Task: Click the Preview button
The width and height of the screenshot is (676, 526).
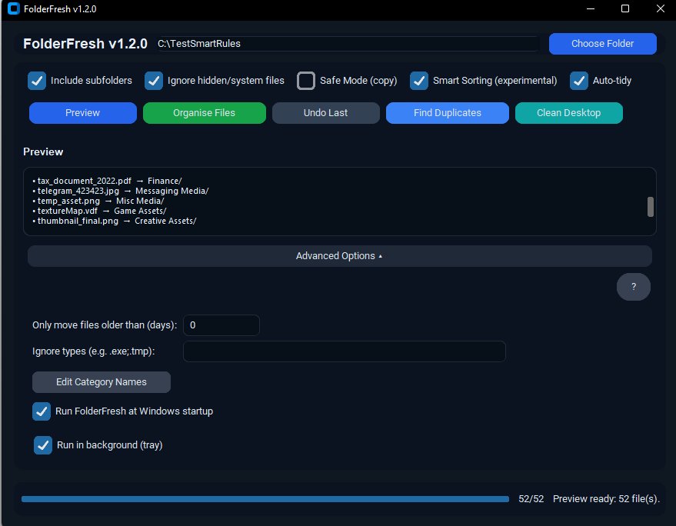Action: pos(82,113)
